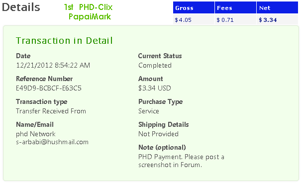
Task: Select the $0.71 fees amount cell
Action: click(235, 20)
